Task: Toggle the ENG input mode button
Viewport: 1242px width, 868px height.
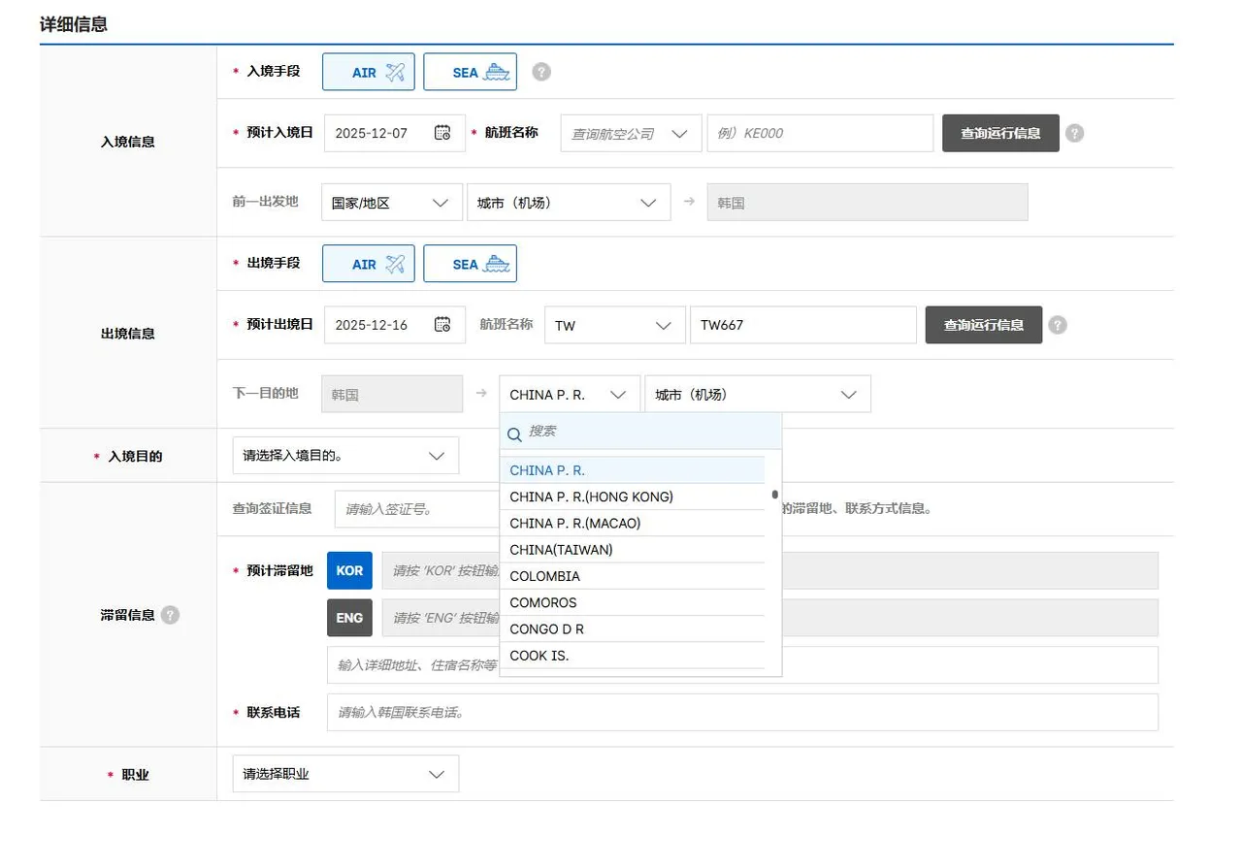Action: [x=348, y=617]
